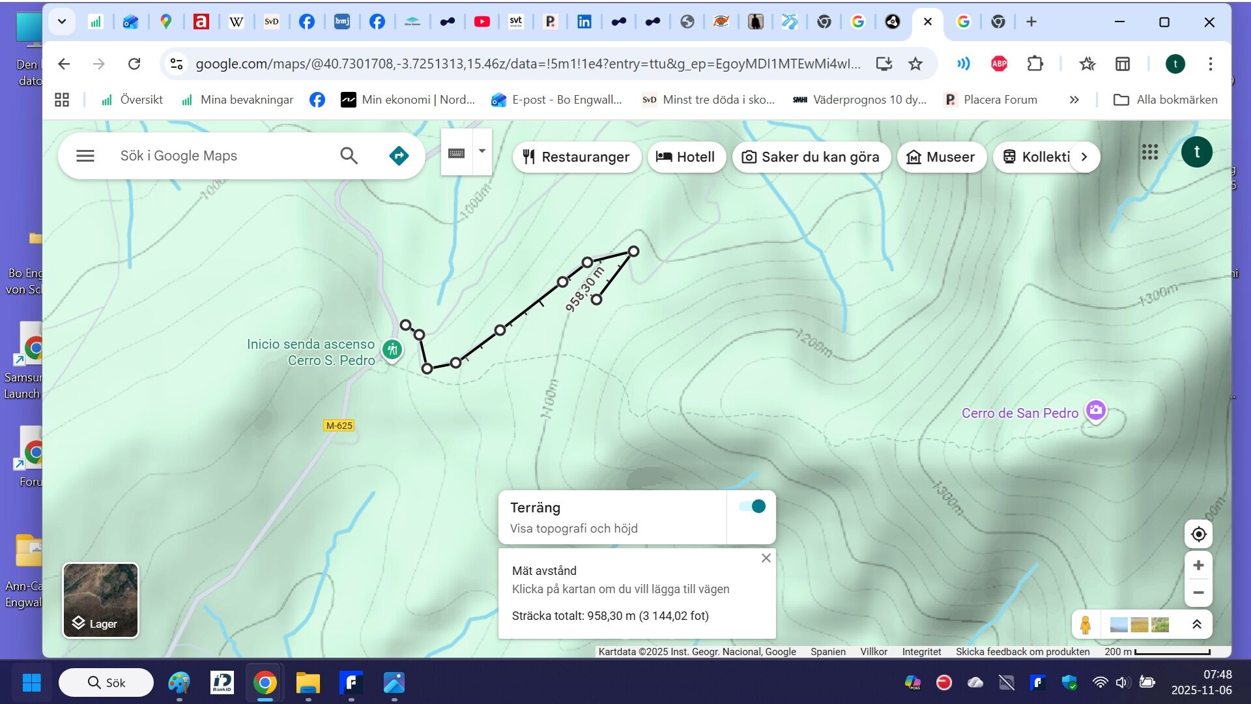Screen dimensions: 1251x704
Task: Click the Sök i Google Maps search field
Action: point(222,156)
